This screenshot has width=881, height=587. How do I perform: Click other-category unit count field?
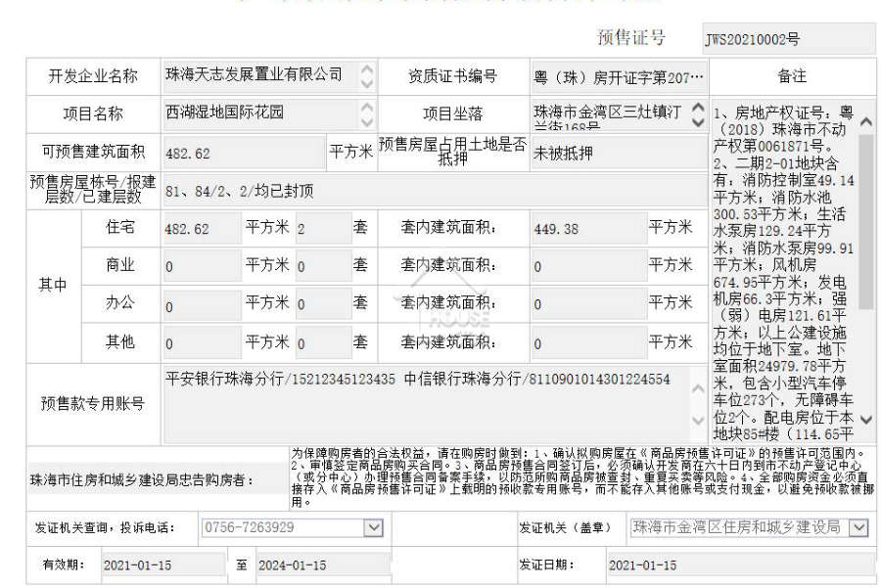coord(324,342)
